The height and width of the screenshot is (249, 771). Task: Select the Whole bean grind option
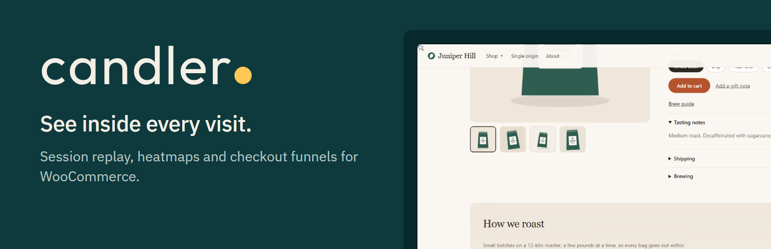[686, 67]
